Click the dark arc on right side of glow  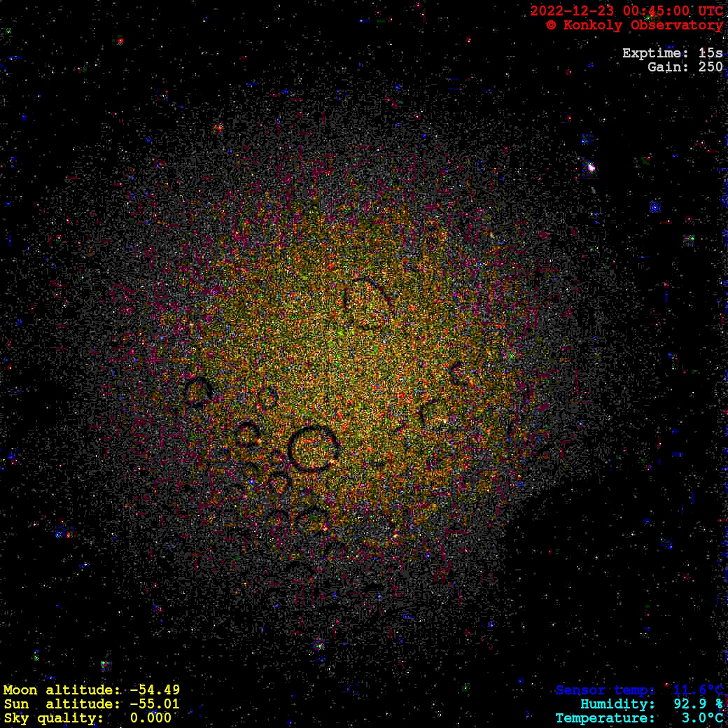[459, 374]
